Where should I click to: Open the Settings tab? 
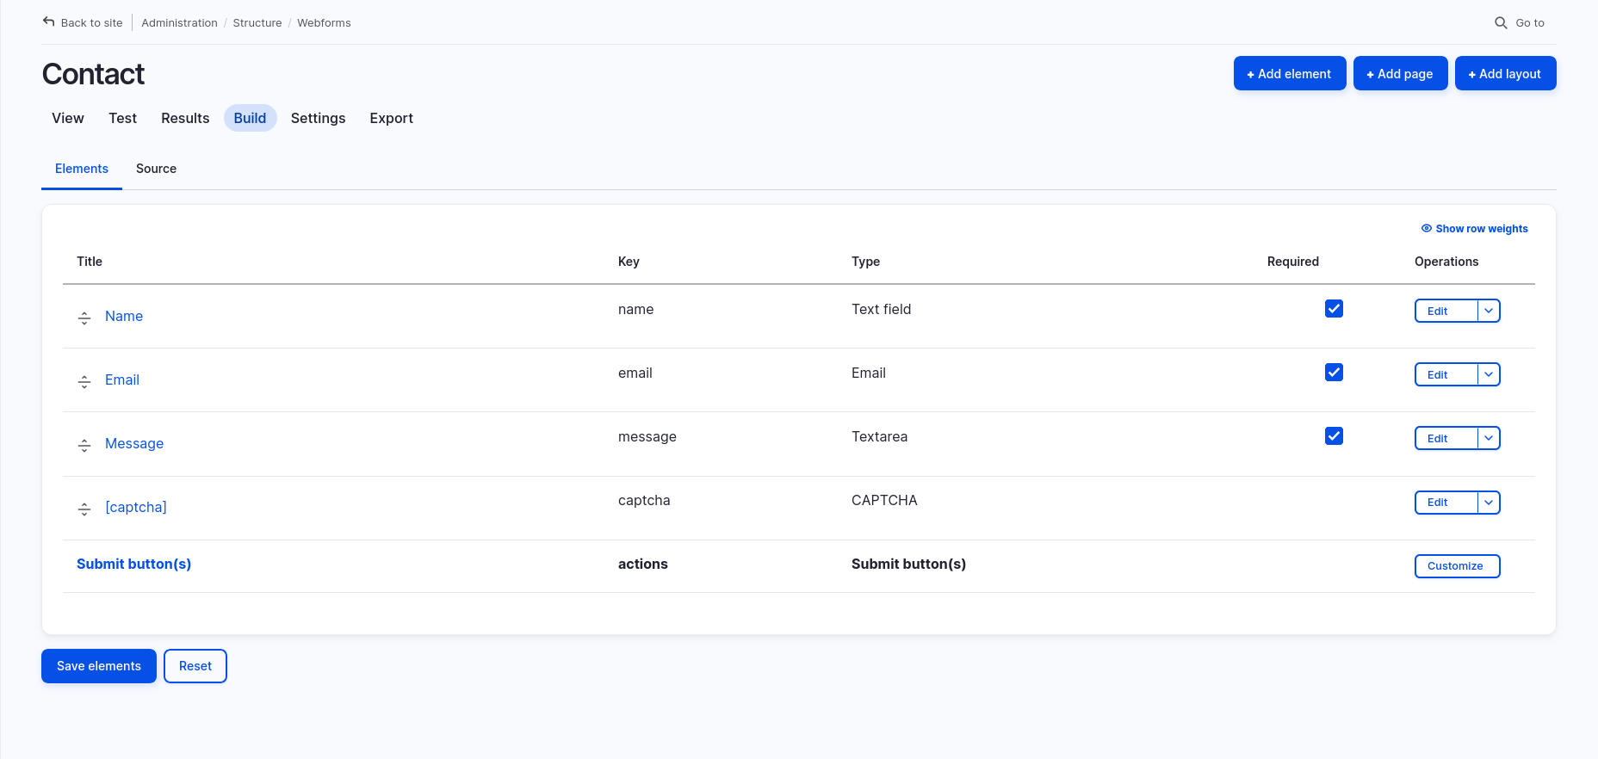pyautogui.click(x=318, y=118)
